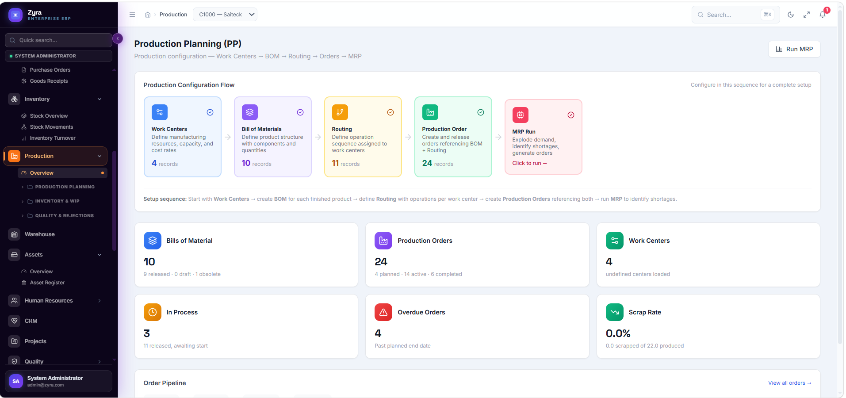Click the Bill of Materials flow card icon
This screenshot has width=846, height=398.
[x=250, y=112]
